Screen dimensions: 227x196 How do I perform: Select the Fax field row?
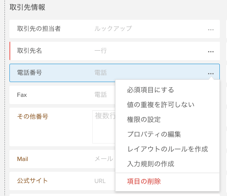pyautogui.click(x=62, y=95)
